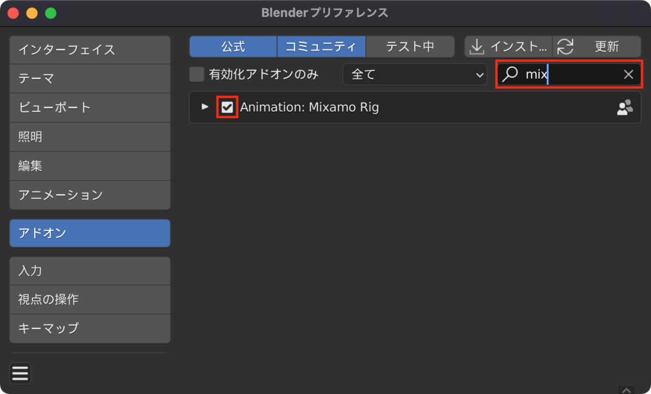Image resolution: width=651 pixels, height=394 pixels.
Task: Maximize the preferences window with green button
Action: (51, 13)
